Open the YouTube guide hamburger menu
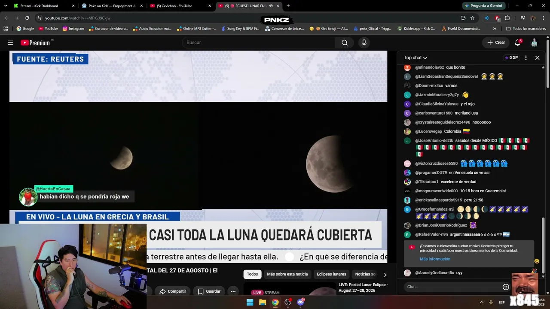550x309 pixels. [10, 42]
